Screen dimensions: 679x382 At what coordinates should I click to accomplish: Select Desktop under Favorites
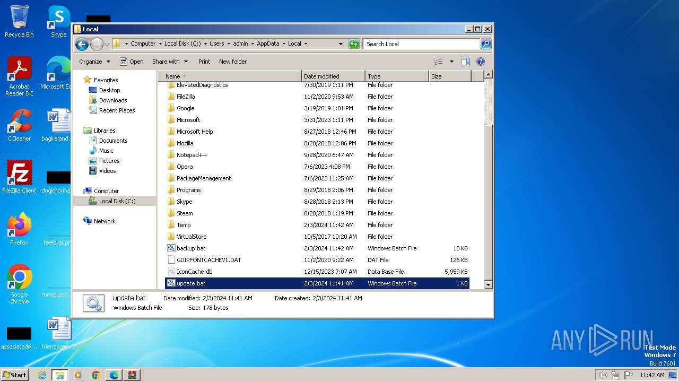click(109, 90)
